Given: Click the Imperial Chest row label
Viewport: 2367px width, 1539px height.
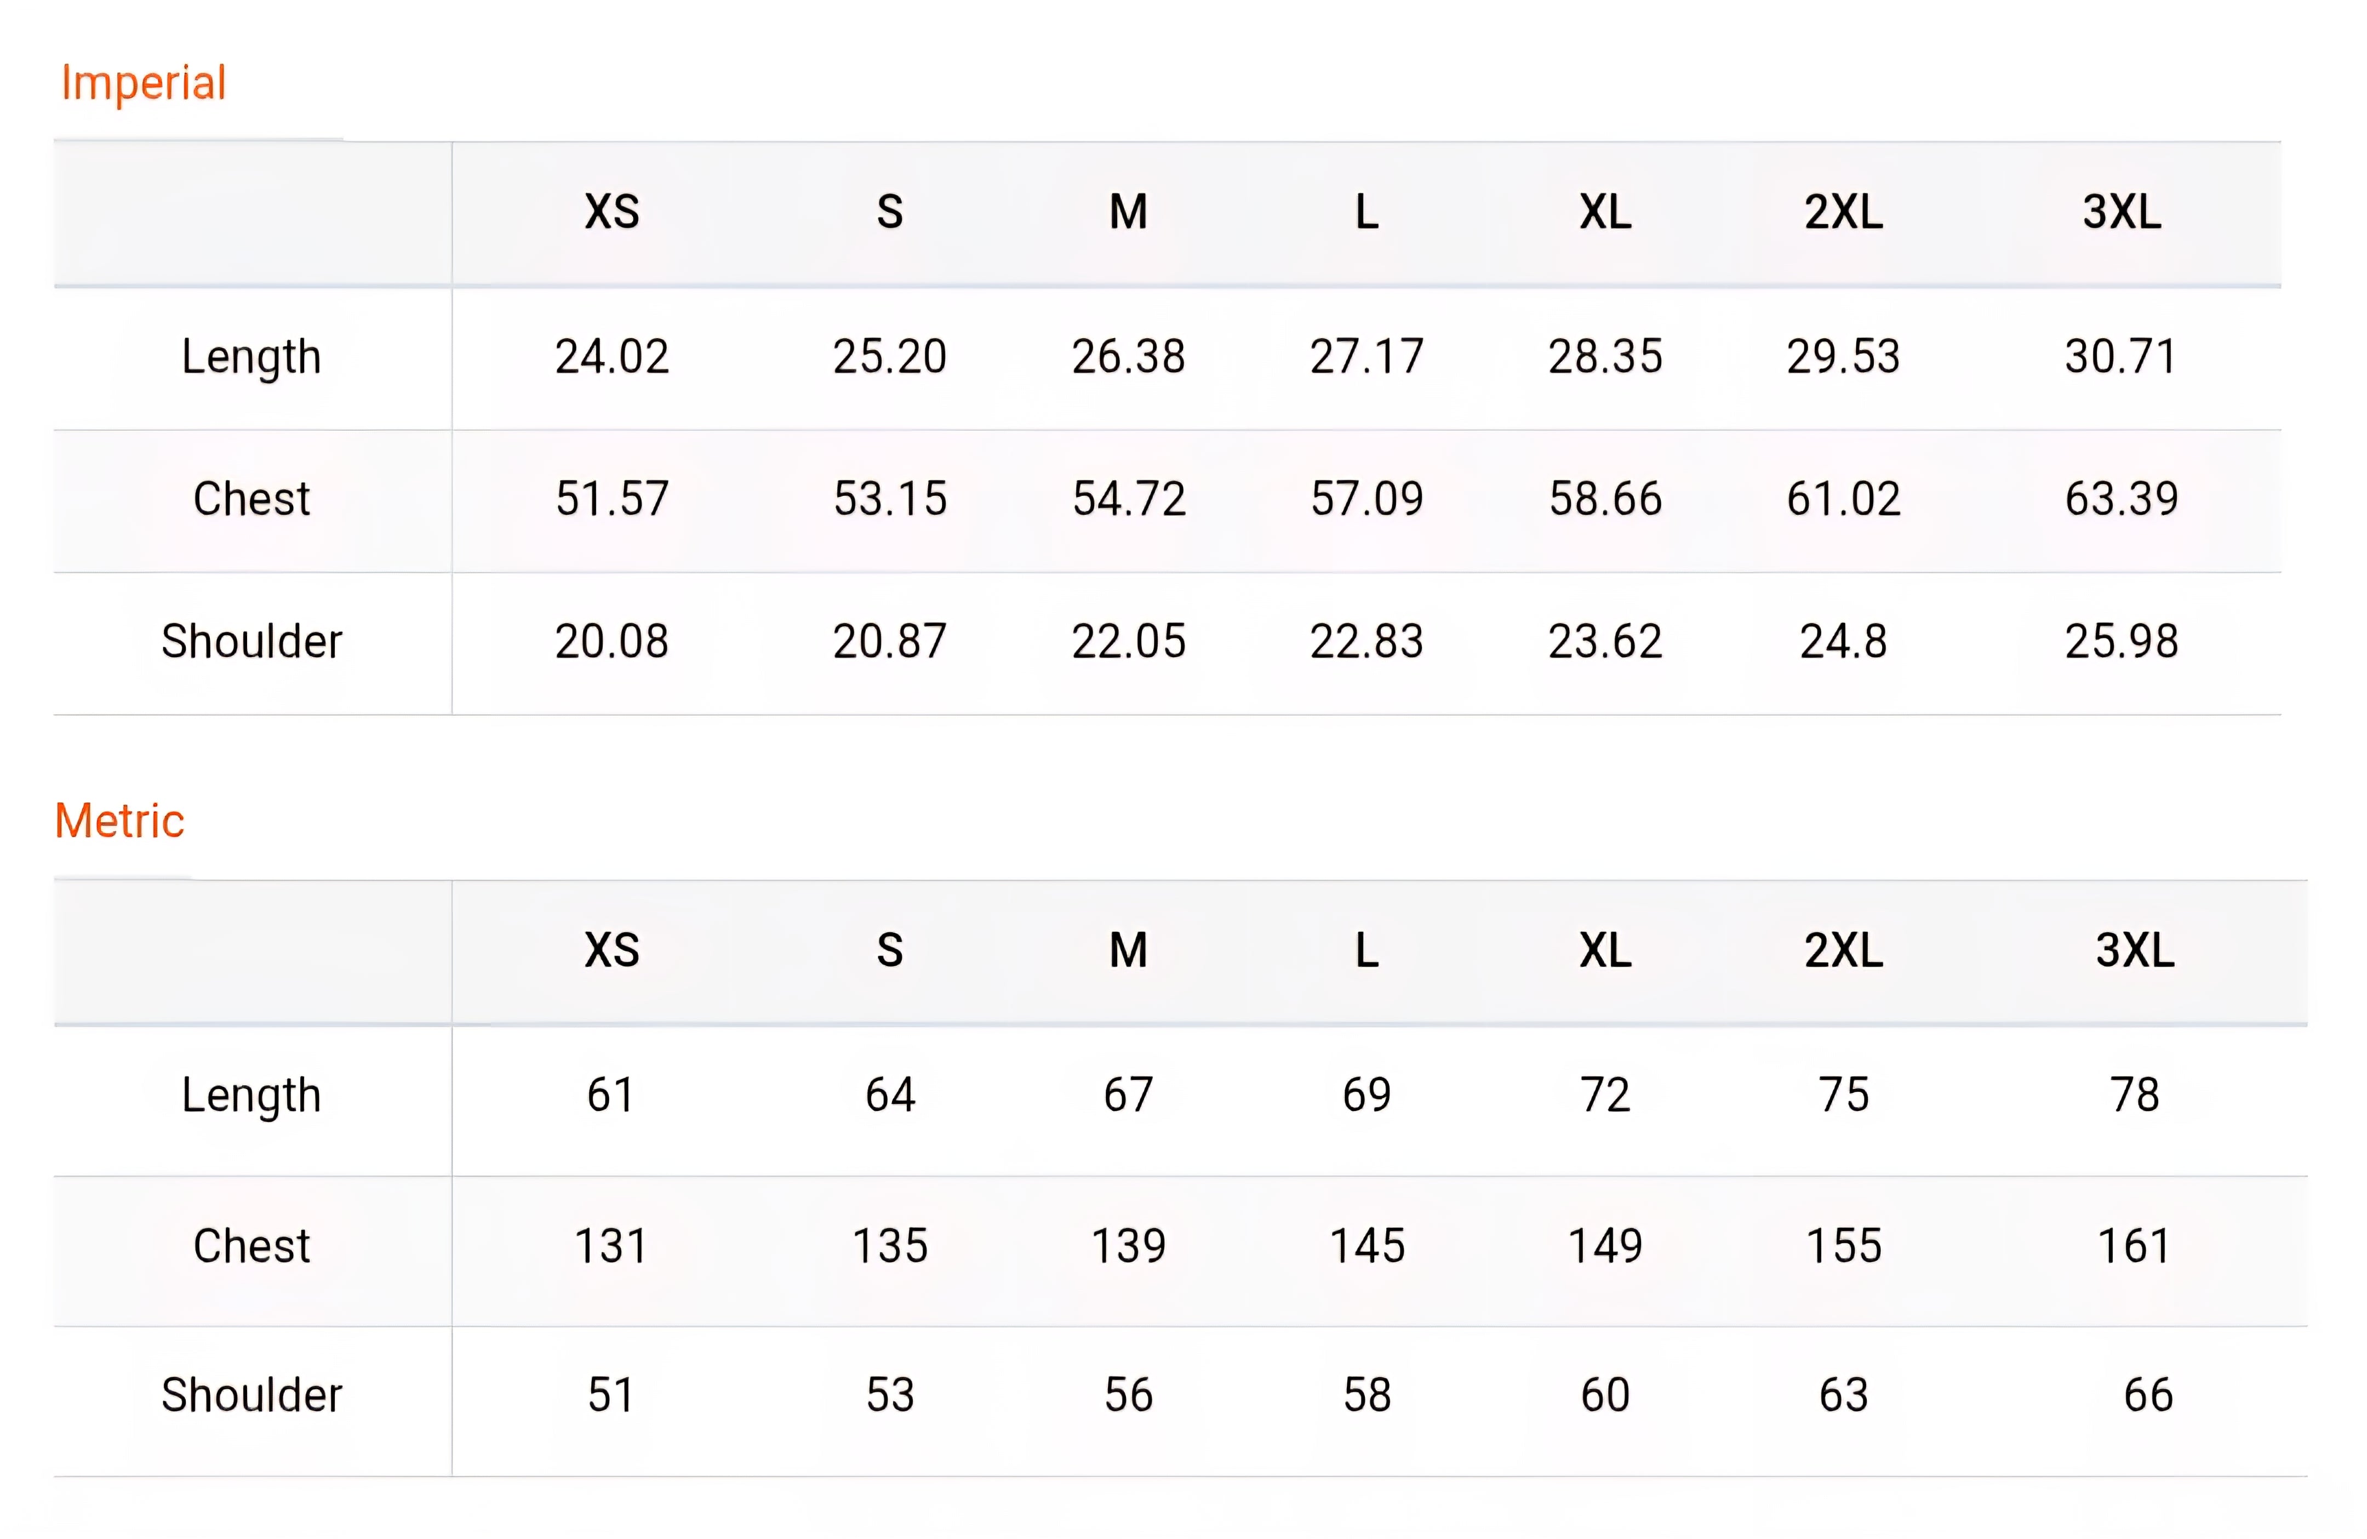Looking at the screenshot, I should [x=251, y=498].
